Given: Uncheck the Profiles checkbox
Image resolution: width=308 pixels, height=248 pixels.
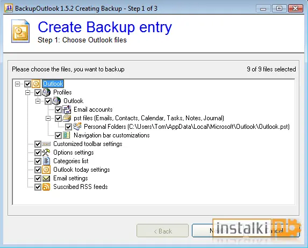Looking at the screenshot, I should (38, 92).
